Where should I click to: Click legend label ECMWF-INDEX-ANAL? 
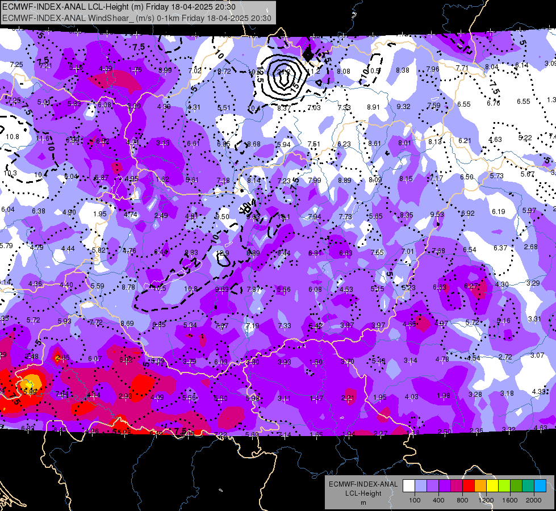[363, 484]
